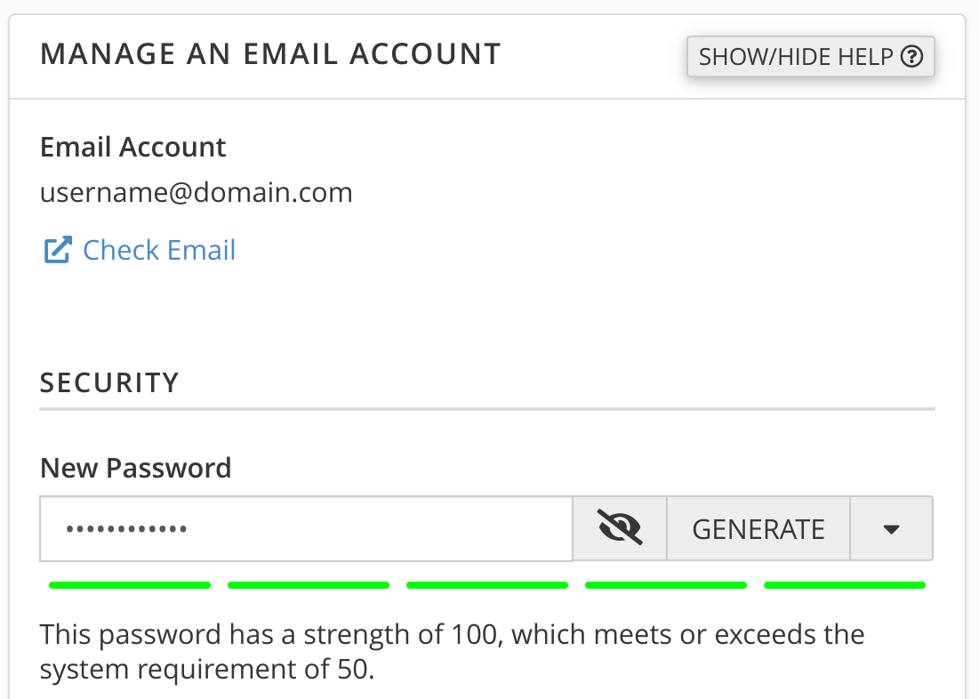Click the middle green strength bar segment

coord(487,585)
